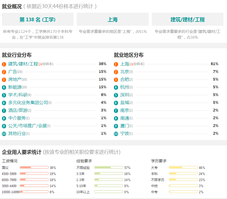The width and height of the screenshot is (227, 199).
Task: Click the 就业行业分布 heading
Action: tap(17, 55)
